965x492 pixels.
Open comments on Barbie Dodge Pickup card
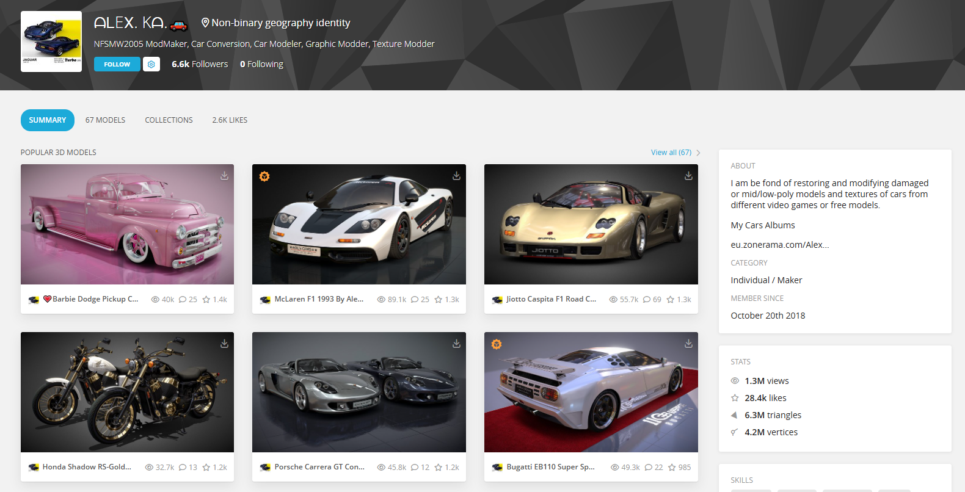pos(183,300)
